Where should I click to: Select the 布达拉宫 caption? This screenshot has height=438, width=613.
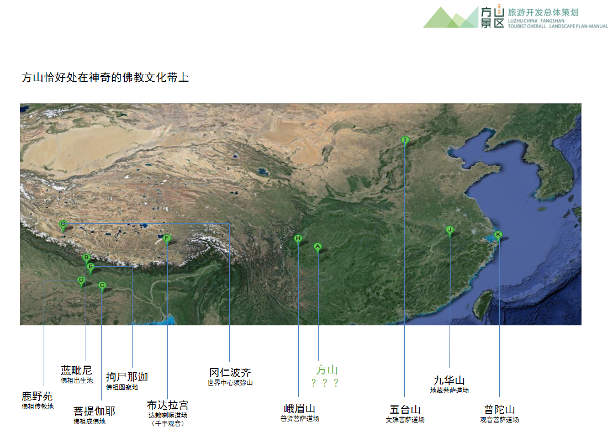click(167, 405)
